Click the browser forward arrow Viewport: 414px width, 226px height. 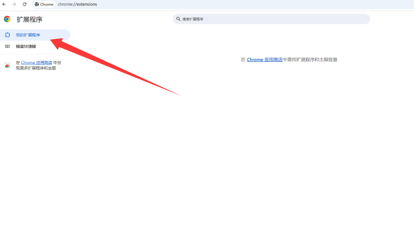(x=14, y=4)
